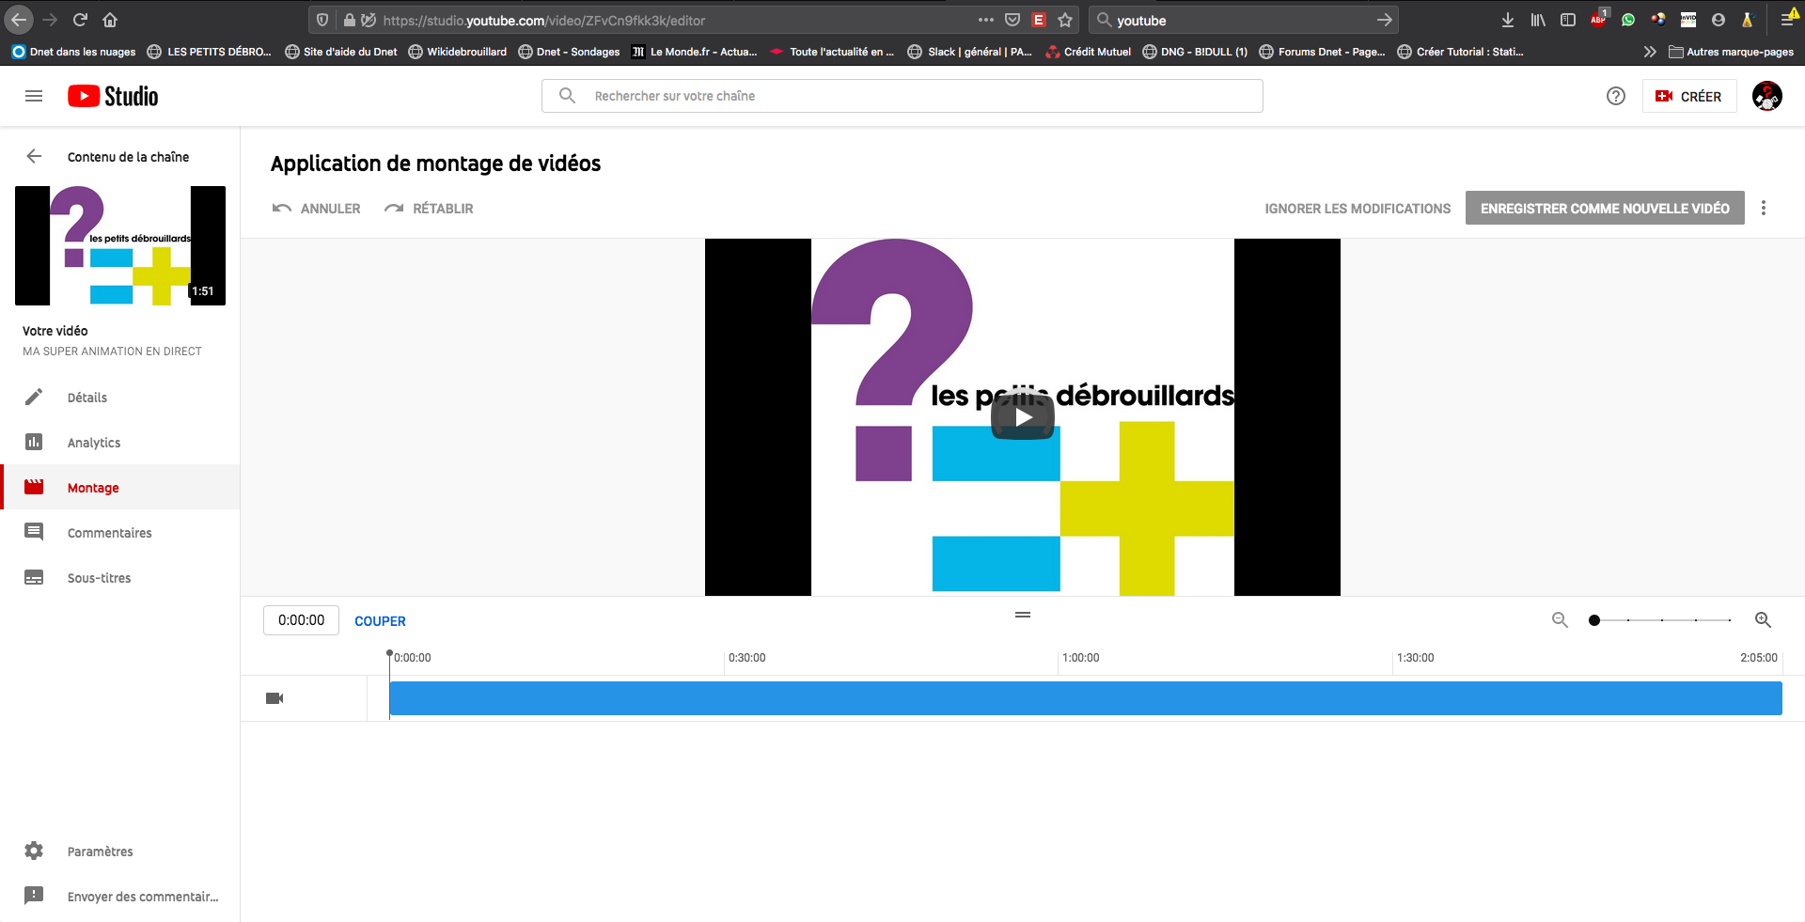Image resolution: width=1805 pixels, height=922 pixels.
Task: Play the video in the preview
Action: tap(1023, 417)
